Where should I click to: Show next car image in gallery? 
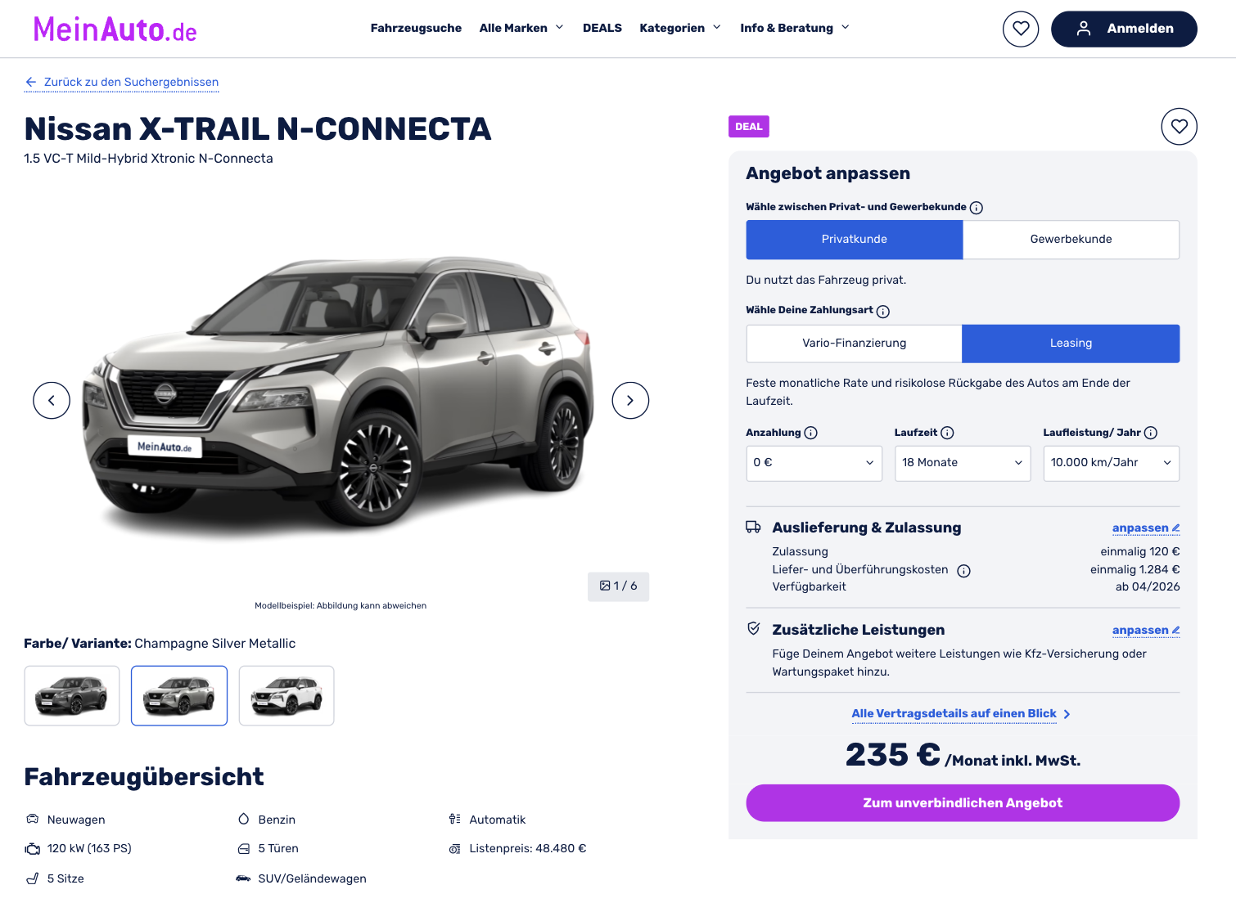coord(630,401)
